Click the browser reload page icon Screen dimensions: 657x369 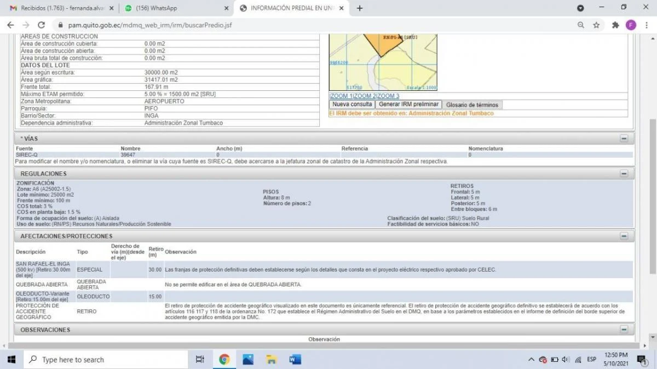(x=41, y=25)
